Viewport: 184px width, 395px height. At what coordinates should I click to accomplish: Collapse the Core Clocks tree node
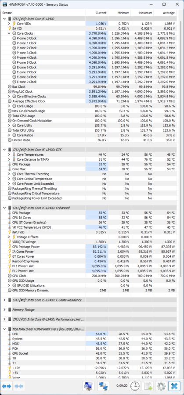click(x=9, y=33)
